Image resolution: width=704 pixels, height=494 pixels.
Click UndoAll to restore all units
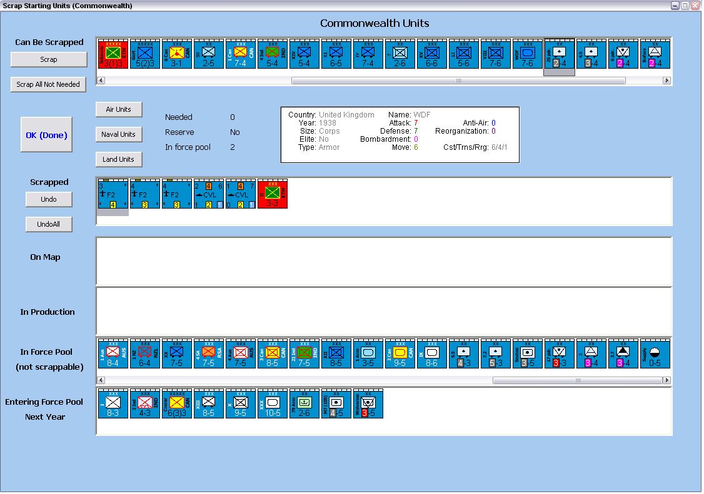(x=49, y=224)
